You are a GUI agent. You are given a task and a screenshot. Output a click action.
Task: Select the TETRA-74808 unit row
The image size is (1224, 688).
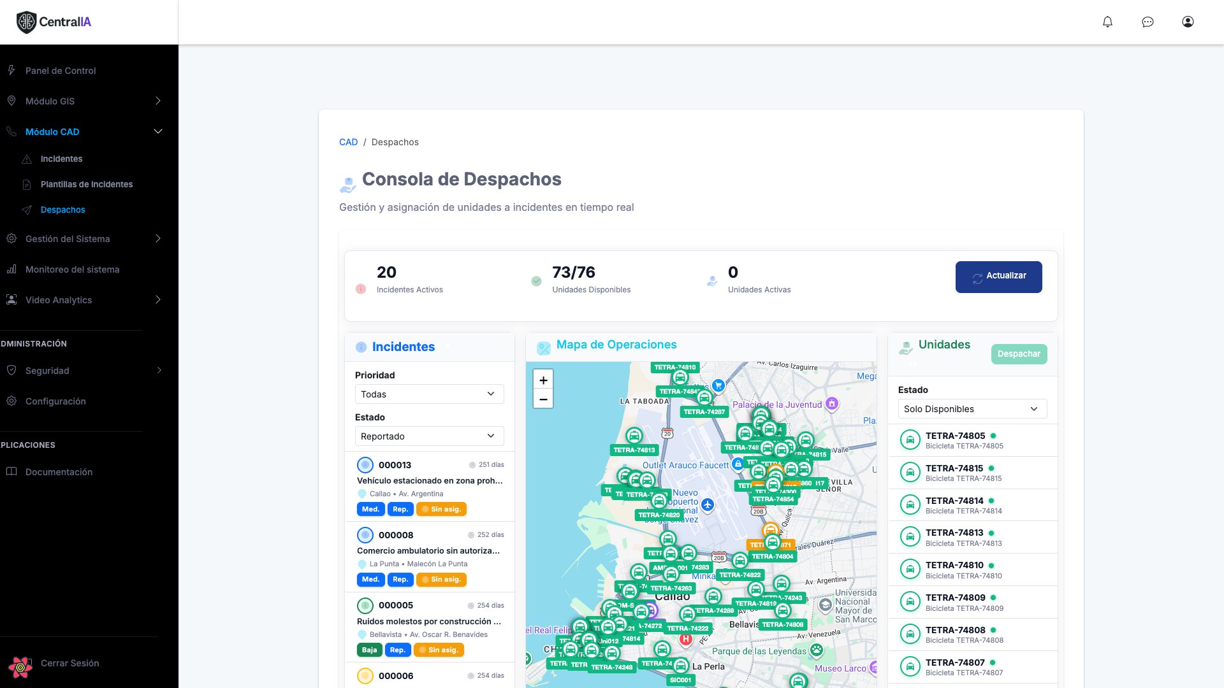pyautogui.click(x=973, y=634)
